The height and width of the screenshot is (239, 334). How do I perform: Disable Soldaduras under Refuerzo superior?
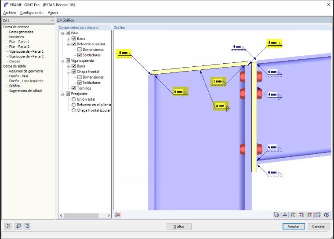[x=80, y=55]
